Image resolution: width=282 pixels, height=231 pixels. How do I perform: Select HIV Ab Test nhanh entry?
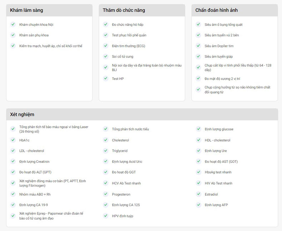point(218,183)
